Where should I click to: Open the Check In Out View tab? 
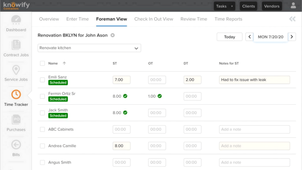[x=154, y=19]
